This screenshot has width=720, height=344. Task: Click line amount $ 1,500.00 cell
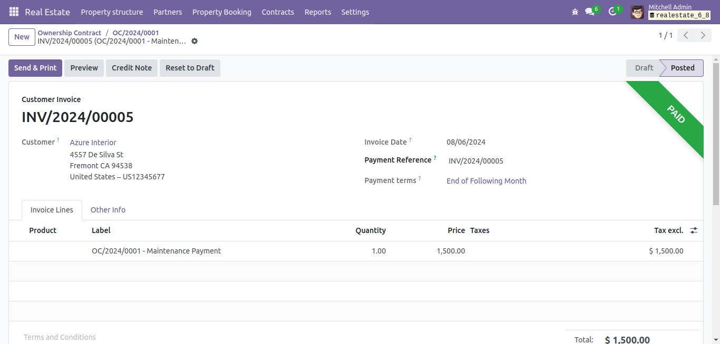666,251
